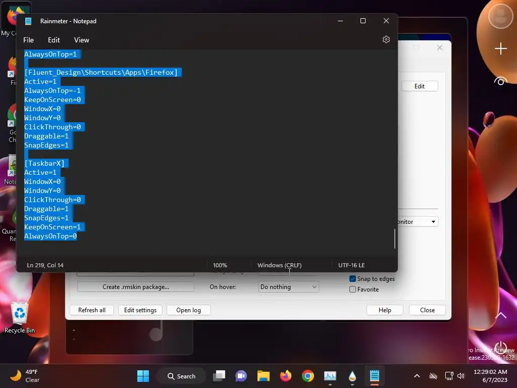Open the On hover Do nothing dropdown

click(288, 287)
